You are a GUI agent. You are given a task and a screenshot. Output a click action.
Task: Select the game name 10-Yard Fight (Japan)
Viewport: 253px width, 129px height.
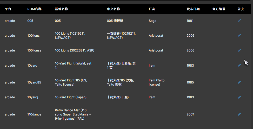click(71, 97)
